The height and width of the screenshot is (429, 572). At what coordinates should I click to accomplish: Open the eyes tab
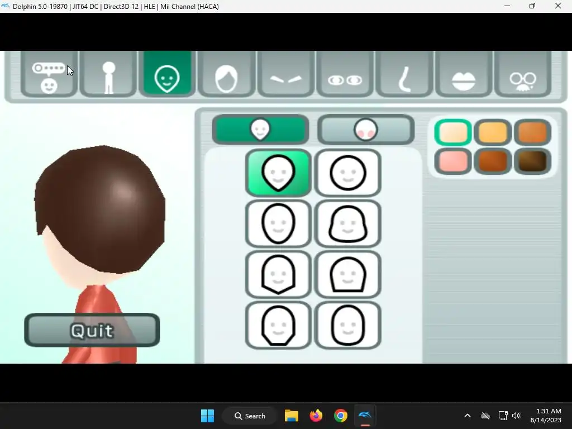[345, 74]
